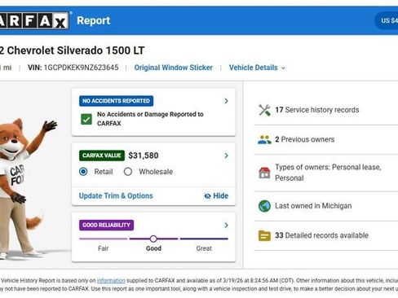The image size is (398, 298).
Task: Select the Wholesale value option
Action: tap(128, 172)
